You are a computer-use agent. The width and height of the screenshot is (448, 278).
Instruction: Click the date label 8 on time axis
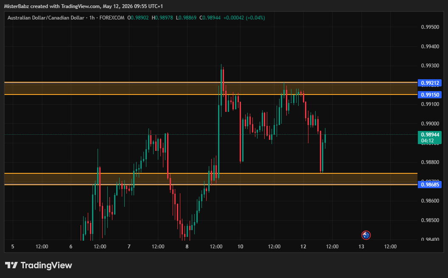187,246
